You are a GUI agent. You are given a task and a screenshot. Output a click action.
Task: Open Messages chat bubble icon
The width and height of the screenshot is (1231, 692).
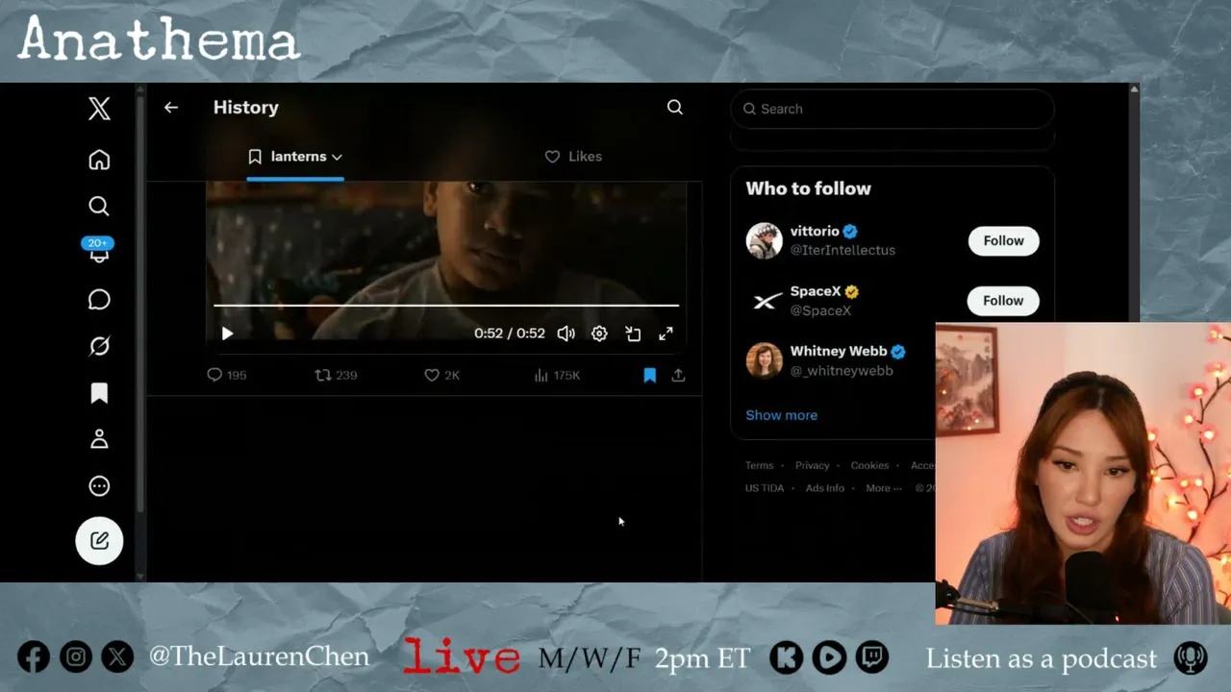point(99,300)
